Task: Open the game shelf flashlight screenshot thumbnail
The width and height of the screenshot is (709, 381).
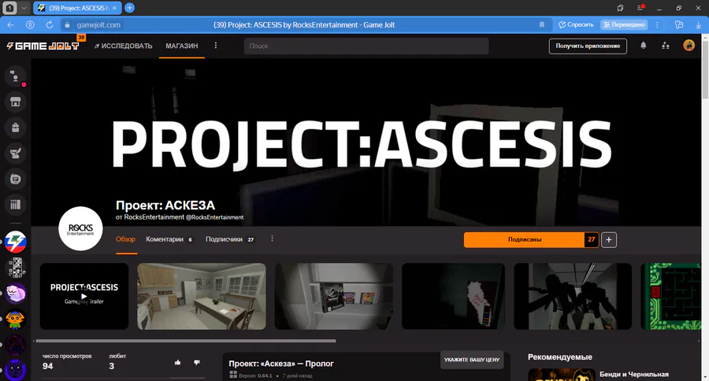Action: tap(334, 296)
